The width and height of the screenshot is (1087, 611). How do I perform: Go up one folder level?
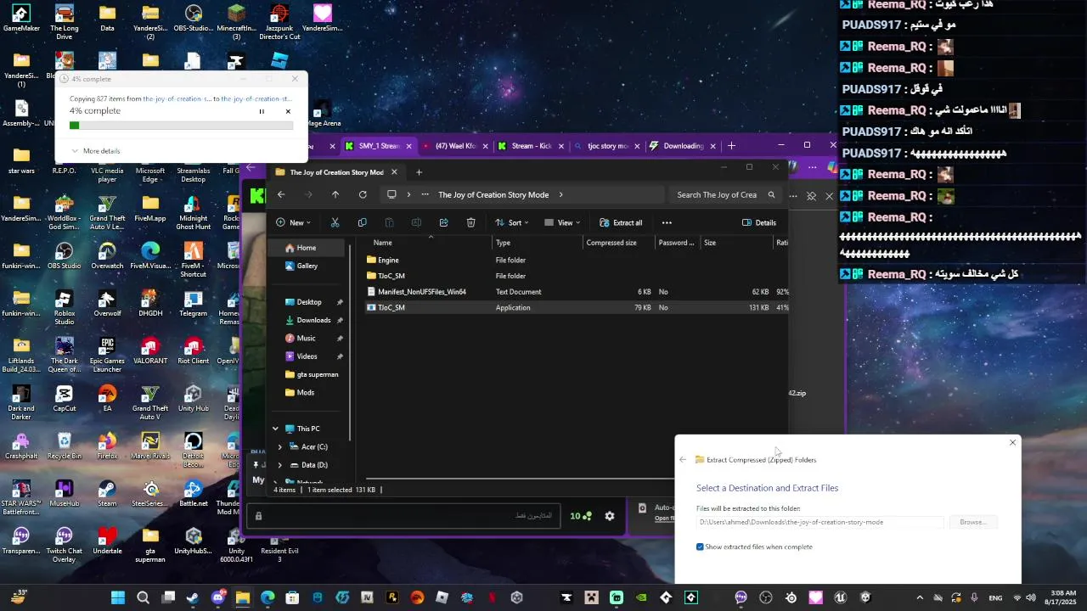point(335,194)
